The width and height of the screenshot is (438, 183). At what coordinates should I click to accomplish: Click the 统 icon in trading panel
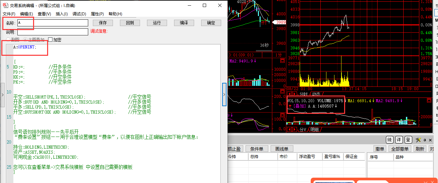[x=389, y=140]
